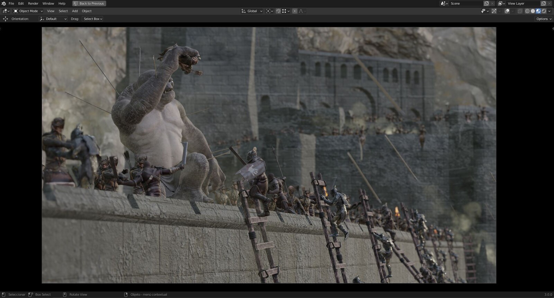554x298 pixels.
Task: Open the Global transform orientation dropdown
Action: 252,11
